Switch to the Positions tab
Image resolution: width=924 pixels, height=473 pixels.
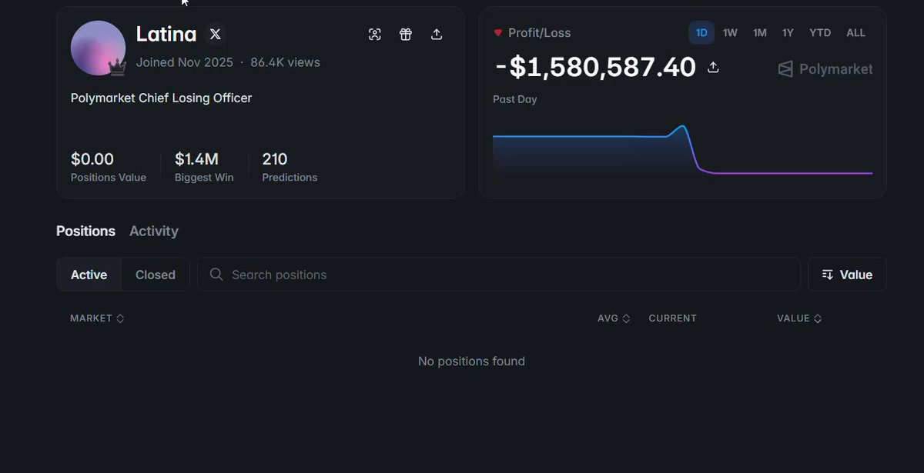(x=85, y=232)
